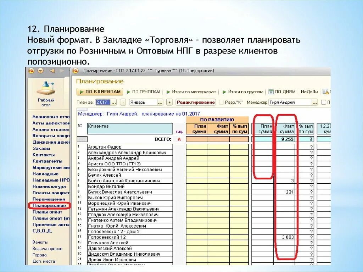Click the round dropdown icon beside 1C logo
This screenshot has width=363, height=272.
pos(41,71)
